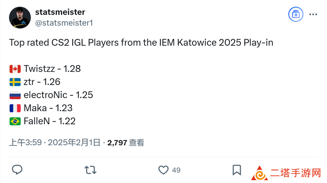The height and width of the screenshot is (183, 327).
Task: Click the retweet arrows icon
Action: 90,170
